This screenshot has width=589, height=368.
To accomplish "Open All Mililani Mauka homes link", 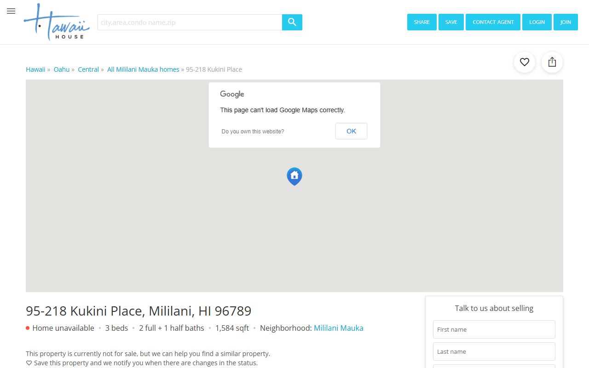I will point(143,69).
